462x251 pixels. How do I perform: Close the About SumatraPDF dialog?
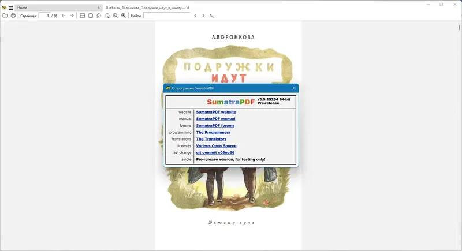294,88
